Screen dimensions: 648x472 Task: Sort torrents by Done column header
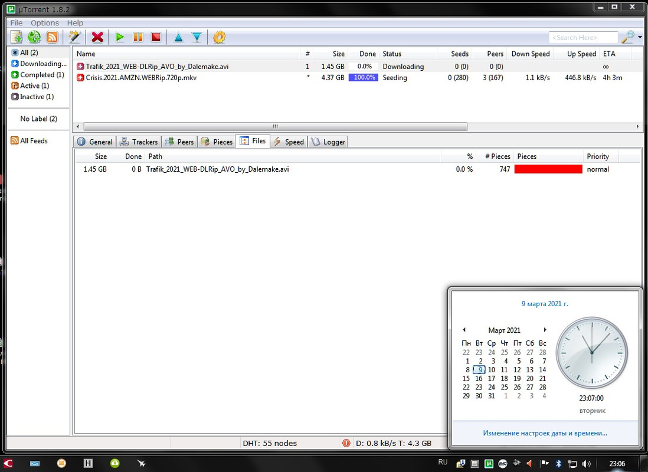click(x=364, y=54)
